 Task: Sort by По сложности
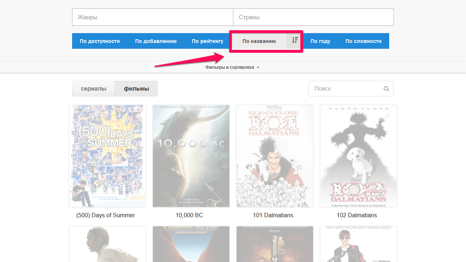(x=363, y=41)
